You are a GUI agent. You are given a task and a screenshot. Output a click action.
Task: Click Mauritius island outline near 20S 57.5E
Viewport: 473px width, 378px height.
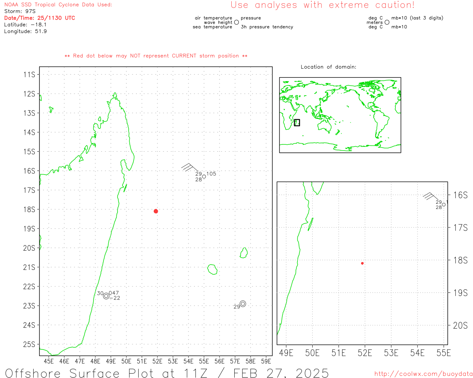[244, 253]
